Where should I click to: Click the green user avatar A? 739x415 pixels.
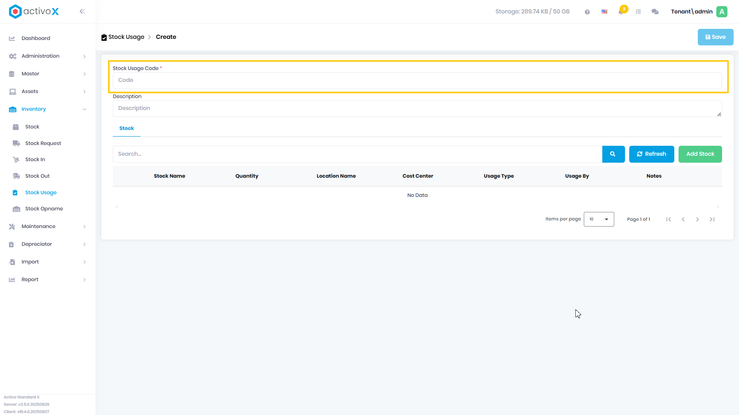(722, 12)
